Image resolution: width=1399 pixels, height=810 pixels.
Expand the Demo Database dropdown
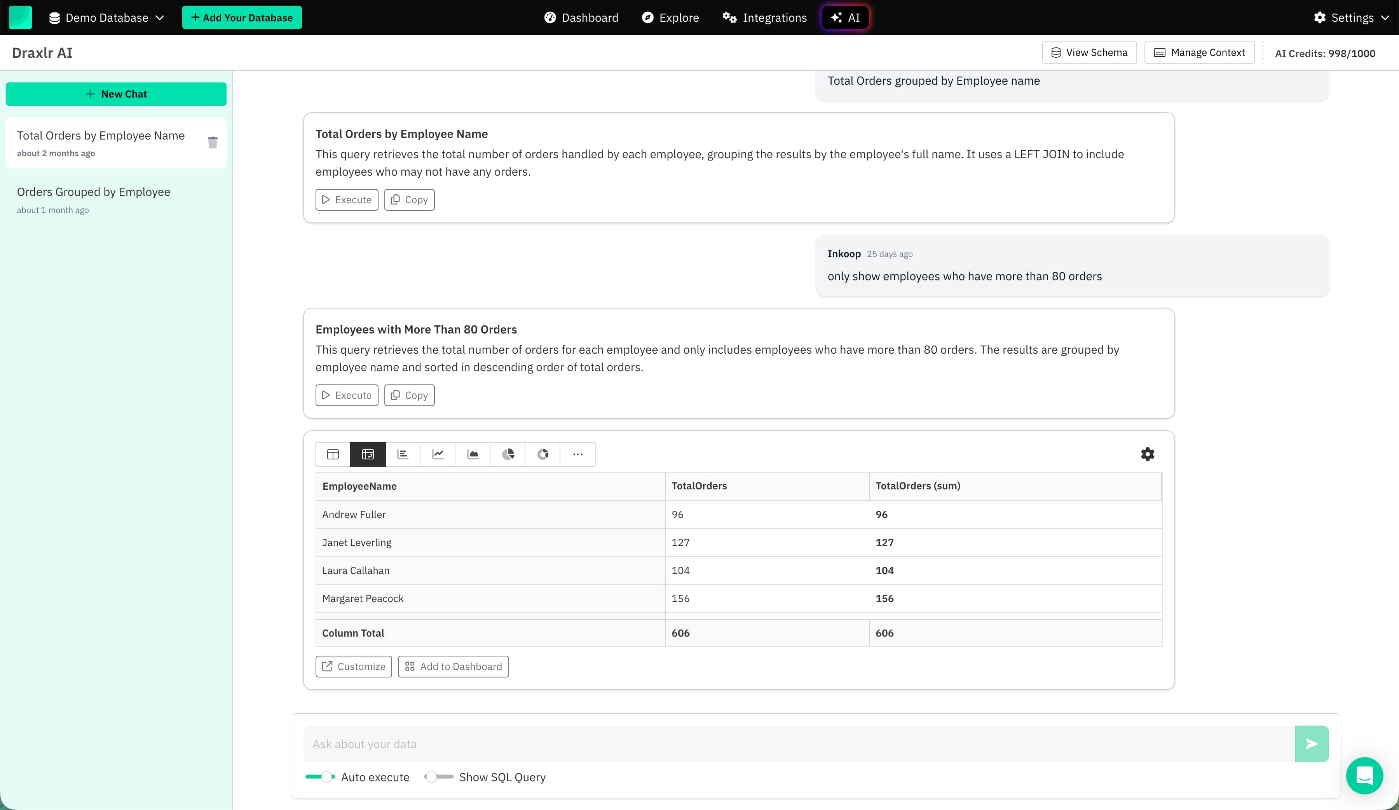(x=107, y=18)
